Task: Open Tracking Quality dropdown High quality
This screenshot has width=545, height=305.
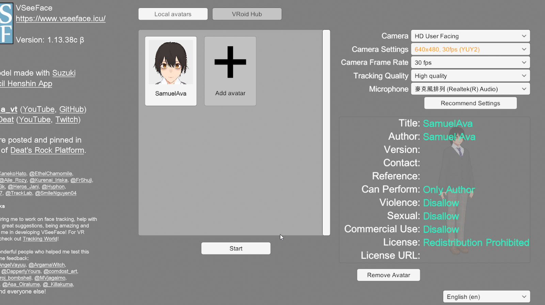Action: pyautogui.click(x=470, y=76)
